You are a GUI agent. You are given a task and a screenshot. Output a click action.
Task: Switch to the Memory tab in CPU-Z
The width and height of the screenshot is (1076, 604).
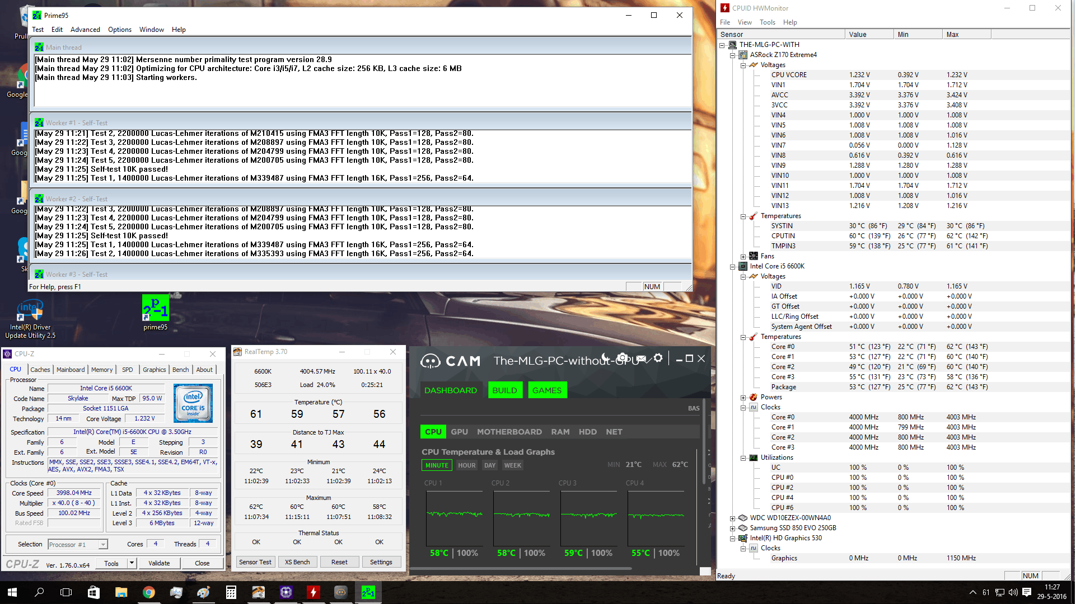(102, 370)
